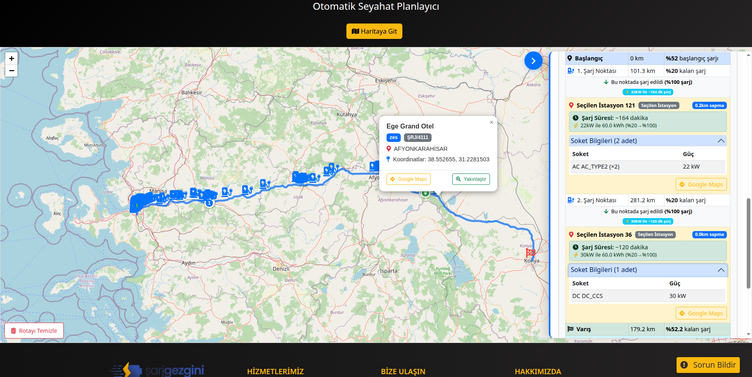
Task: Click the Sorun Bildir report button
Action: (708, 365)
